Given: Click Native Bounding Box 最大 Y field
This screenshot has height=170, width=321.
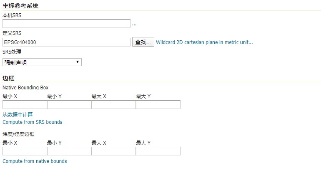Looking at the screenshot, I should 158,105.
